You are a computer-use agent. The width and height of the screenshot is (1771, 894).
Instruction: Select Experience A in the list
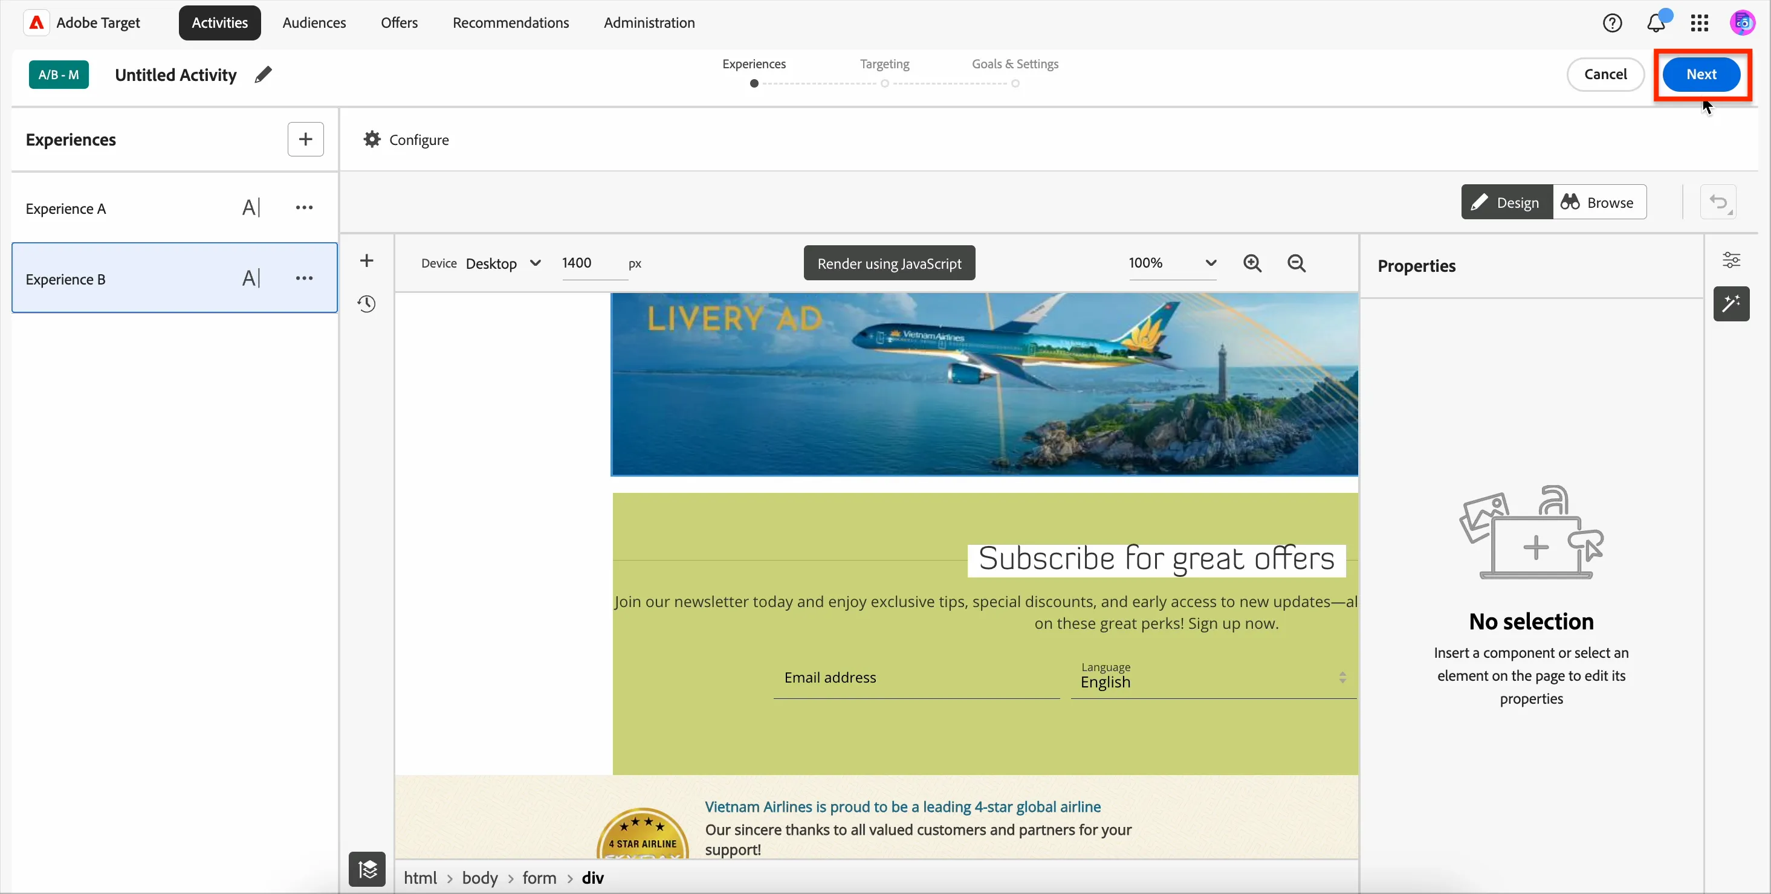point(174,208)
